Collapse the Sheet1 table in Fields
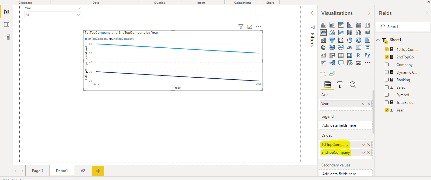This screenshot has height=180, width=431. pos(378,40)
